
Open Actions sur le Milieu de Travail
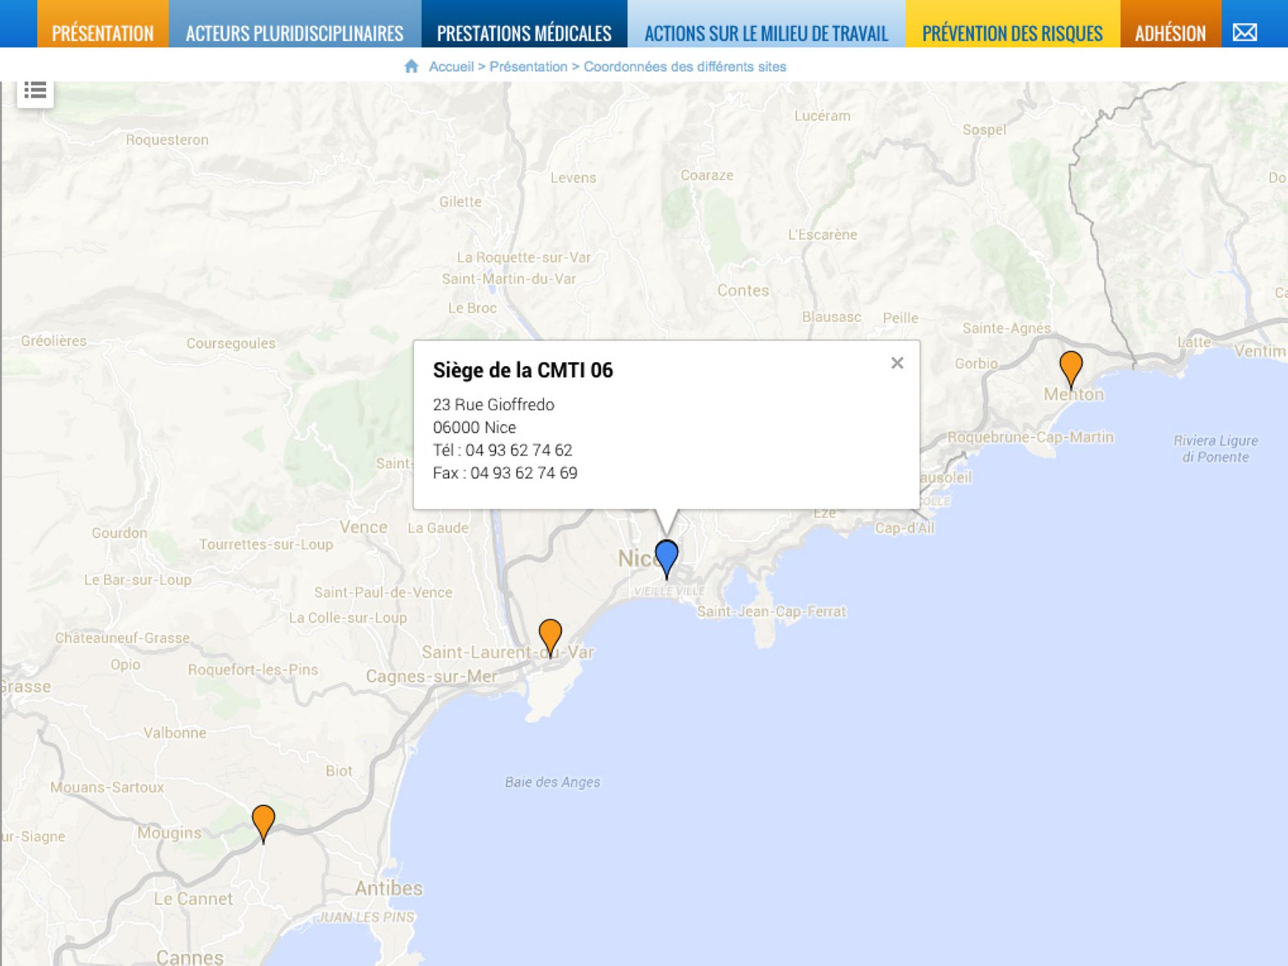pyautogui.click(x=766, y=33)
